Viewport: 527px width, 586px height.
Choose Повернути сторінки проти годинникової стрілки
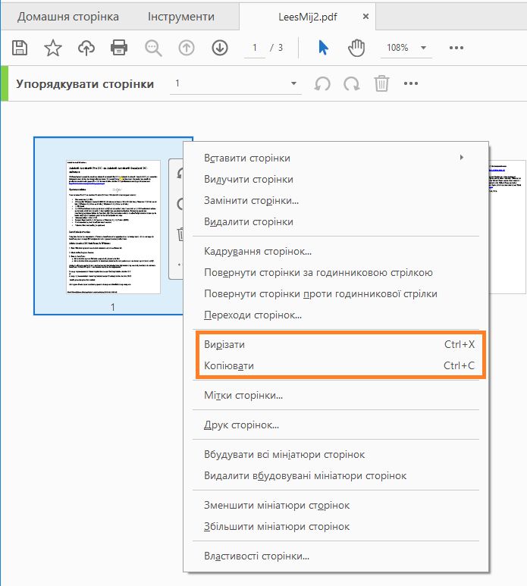point(336,294)
